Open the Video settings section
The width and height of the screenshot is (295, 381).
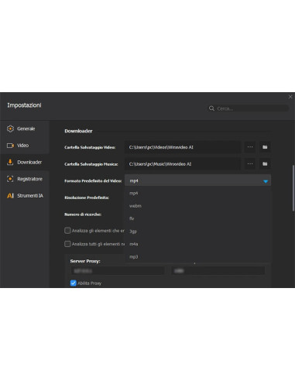coord(25,146)
